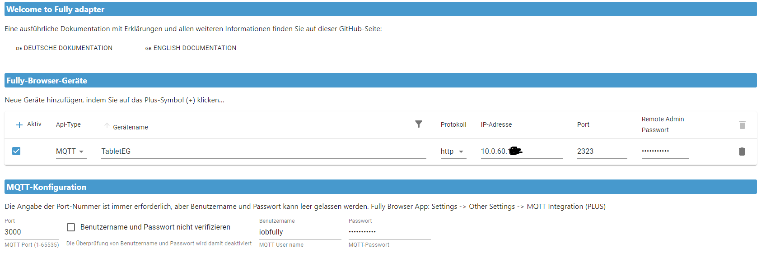
Task: Click the Api-Type column header
Action: coord(68,125)
